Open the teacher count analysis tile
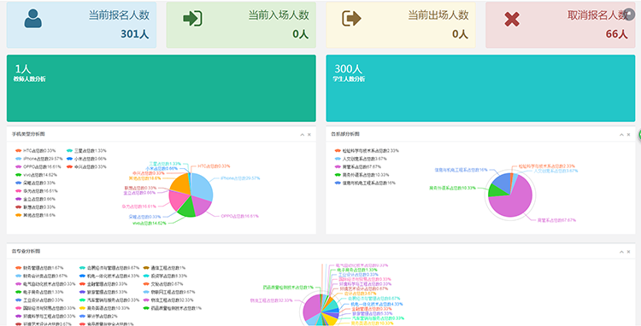The height and width of the screenshot is (326, 641). (x=161, y=88)
